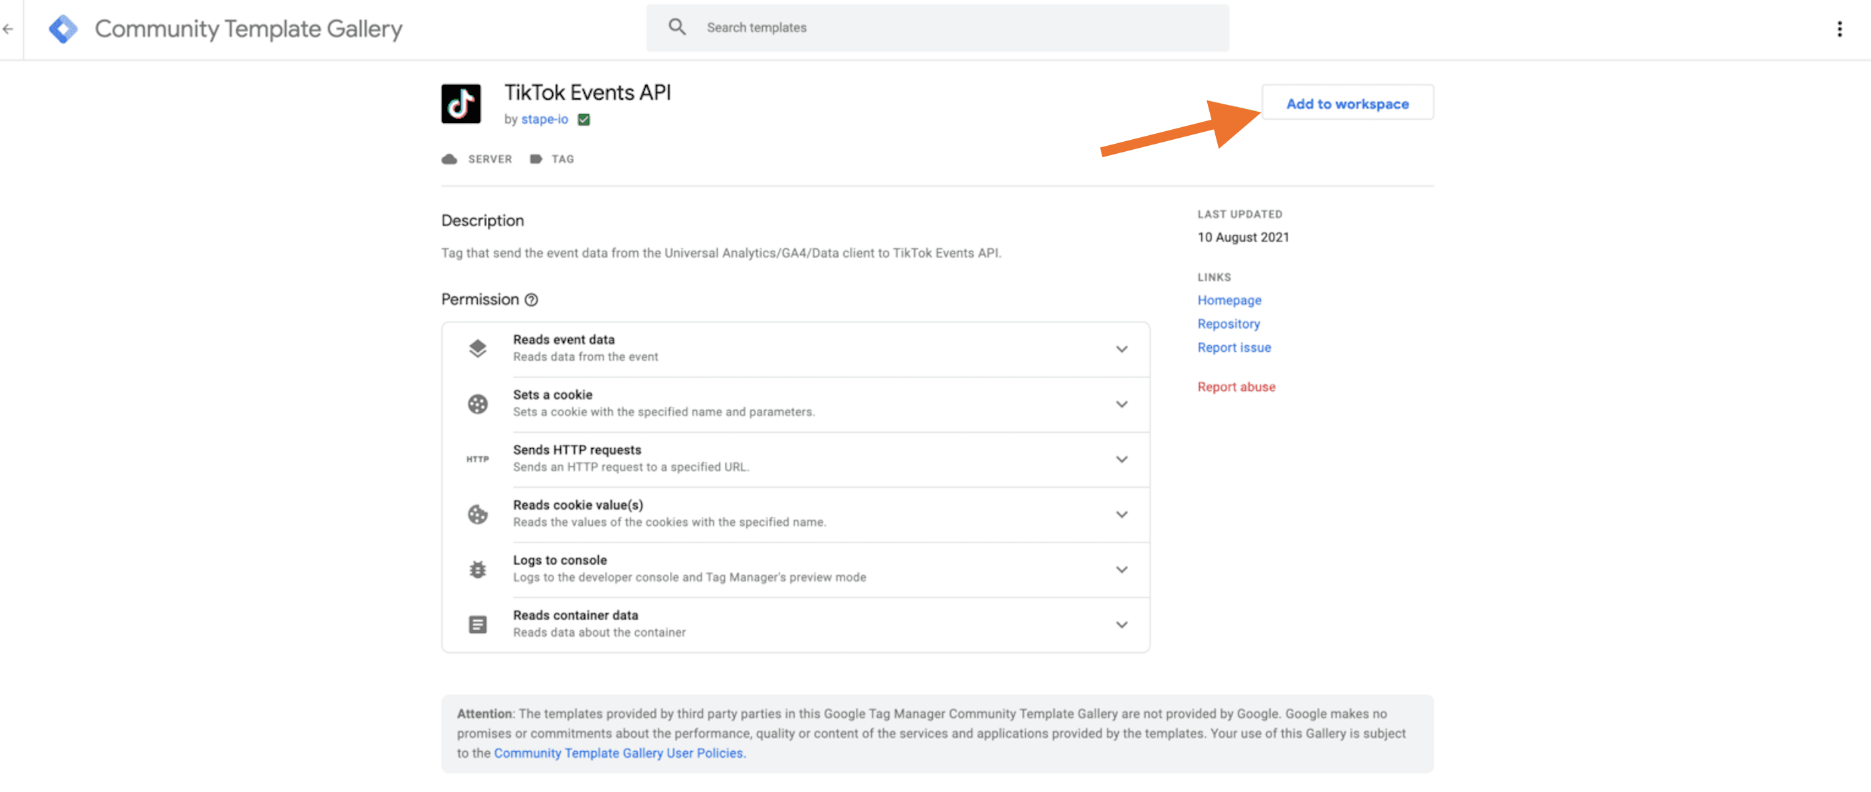Screen dimensions: 1871x792
Task: Click the Permission heading text
Action: pos(480,300)
